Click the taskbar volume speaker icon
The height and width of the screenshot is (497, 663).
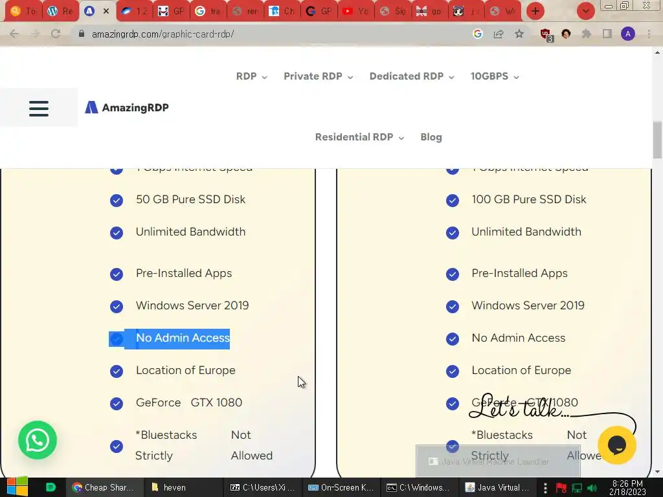pyautogui.click(x=592, y=488)
